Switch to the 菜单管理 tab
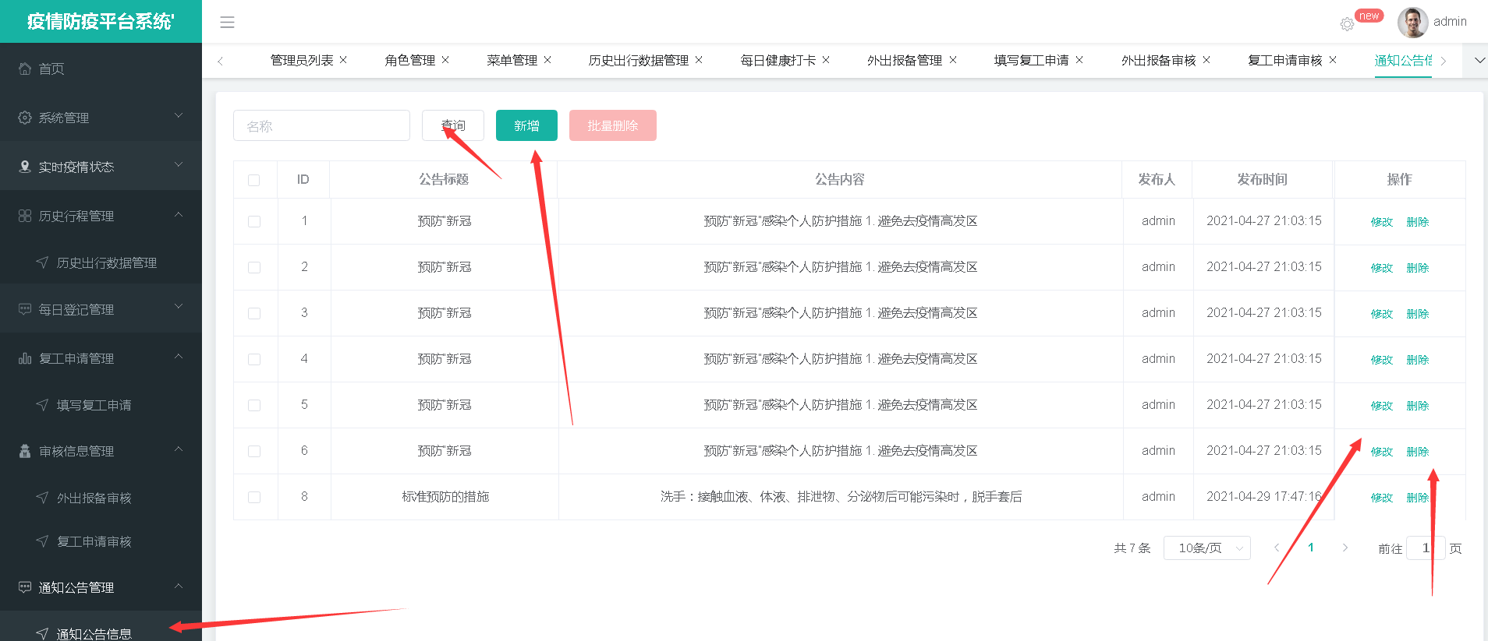Screen dimensions: 1488x641 [512, 60]
